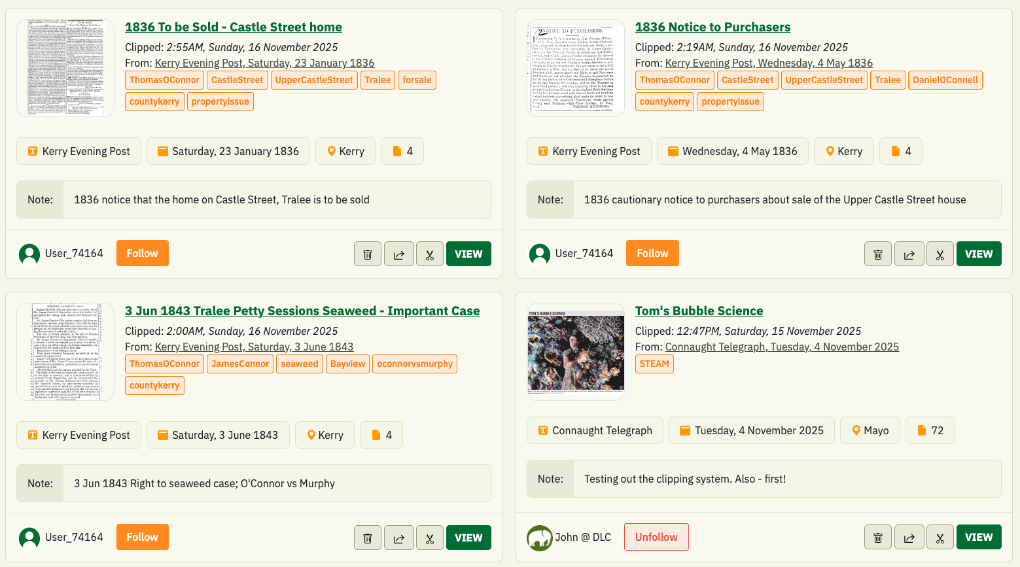
Task: Open Notice to Purchasers newspaper thumbnail
Action: click(x=576, y=68)
